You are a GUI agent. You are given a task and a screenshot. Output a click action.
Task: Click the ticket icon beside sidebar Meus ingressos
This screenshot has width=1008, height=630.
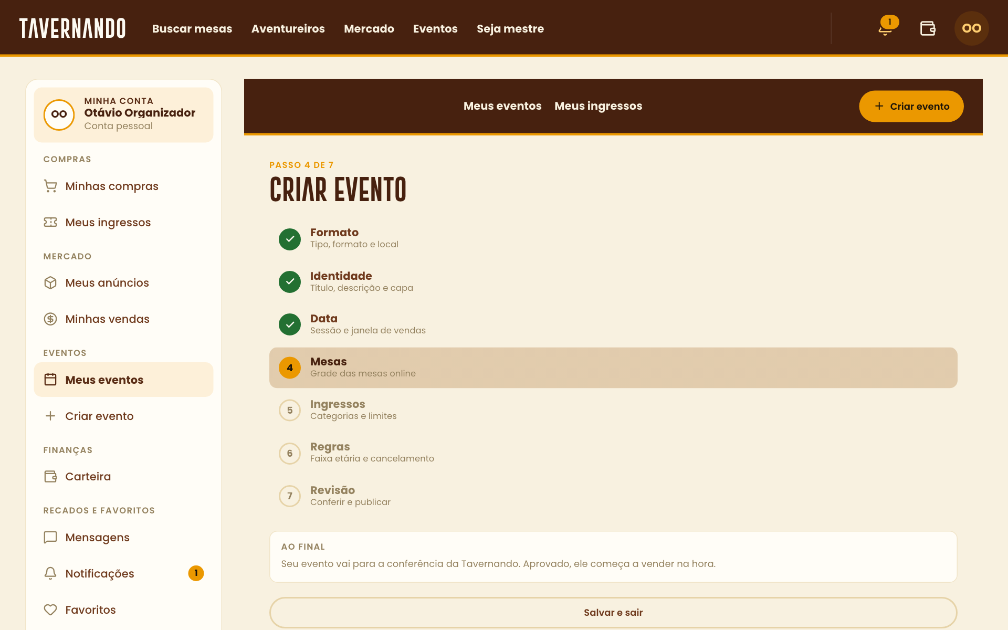point(50,223)
